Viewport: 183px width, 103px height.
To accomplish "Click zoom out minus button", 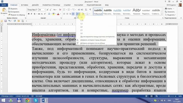I will pos(160,96).
